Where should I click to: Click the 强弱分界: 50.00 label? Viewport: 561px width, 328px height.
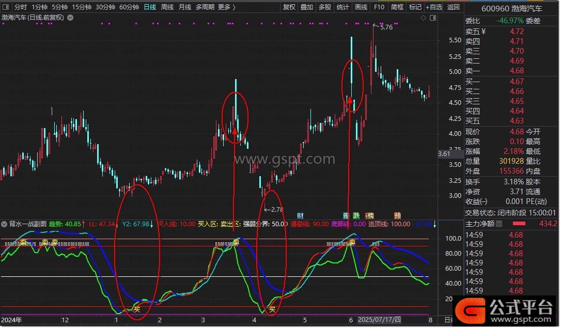pyautogui.click(x=265, y=224)
